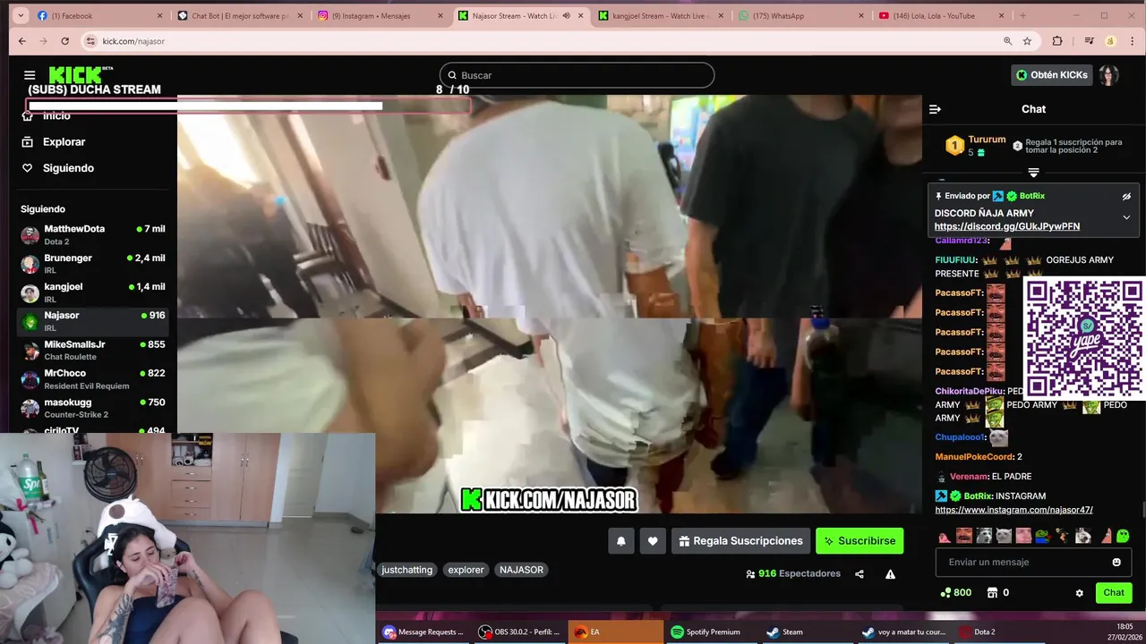
Task: Send message with green Chat button
Action: (1114, 592)
